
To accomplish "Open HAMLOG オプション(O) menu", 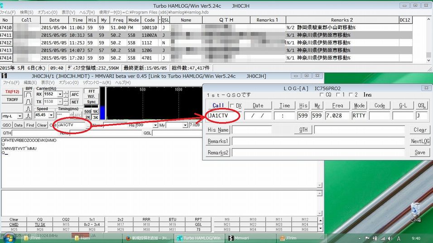I will coord(47,12).
